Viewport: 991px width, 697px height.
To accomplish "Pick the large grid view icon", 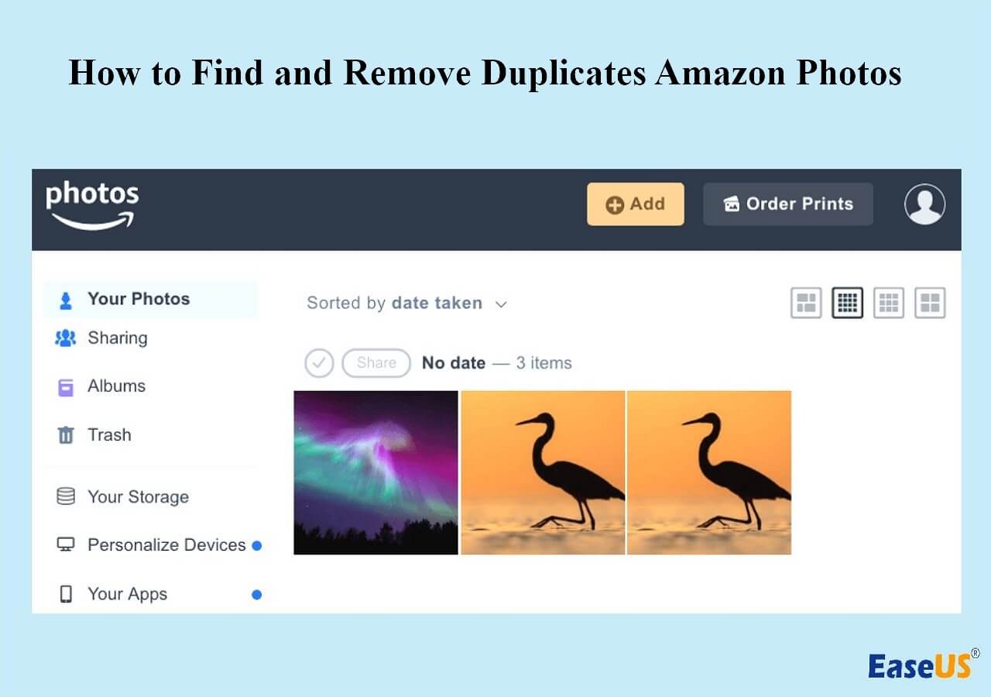I will coord(930,303).
